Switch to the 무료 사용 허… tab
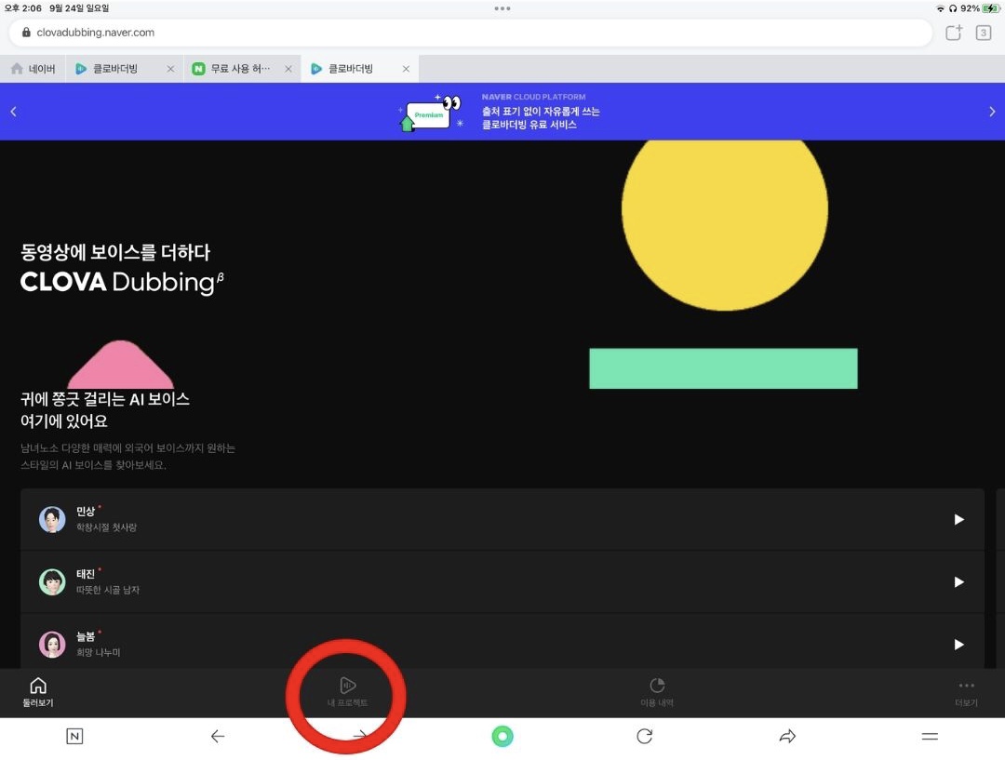Screen dimensions: 1005x760 [x=240, y=69]
